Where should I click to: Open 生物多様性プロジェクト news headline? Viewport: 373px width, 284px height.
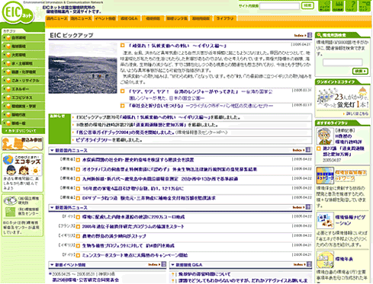[128, 246]
